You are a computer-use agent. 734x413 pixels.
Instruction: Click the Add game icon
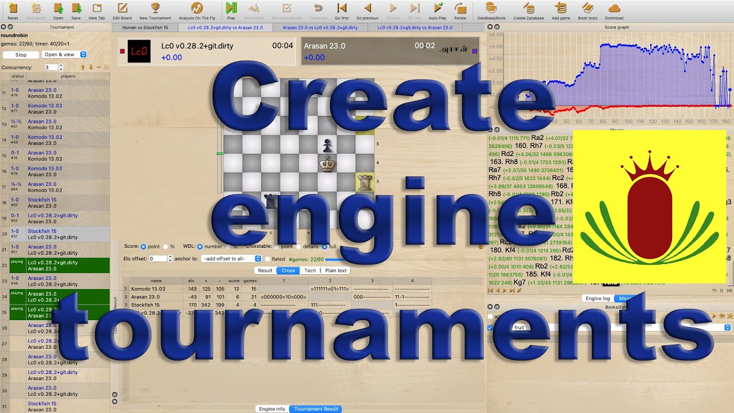(x=560, y=8)
